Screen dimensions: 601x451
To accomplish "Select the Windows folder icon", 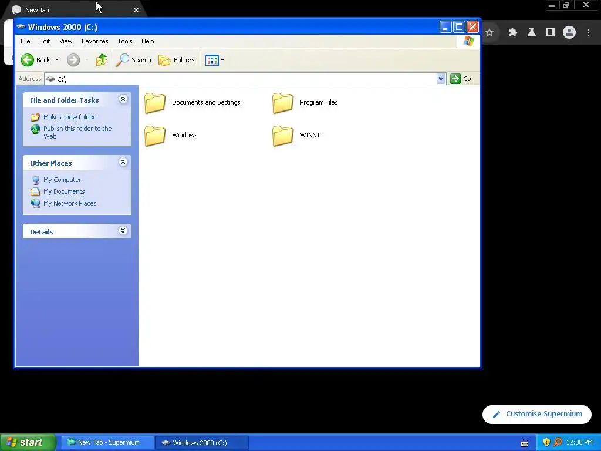I will [x=155, y=136].
